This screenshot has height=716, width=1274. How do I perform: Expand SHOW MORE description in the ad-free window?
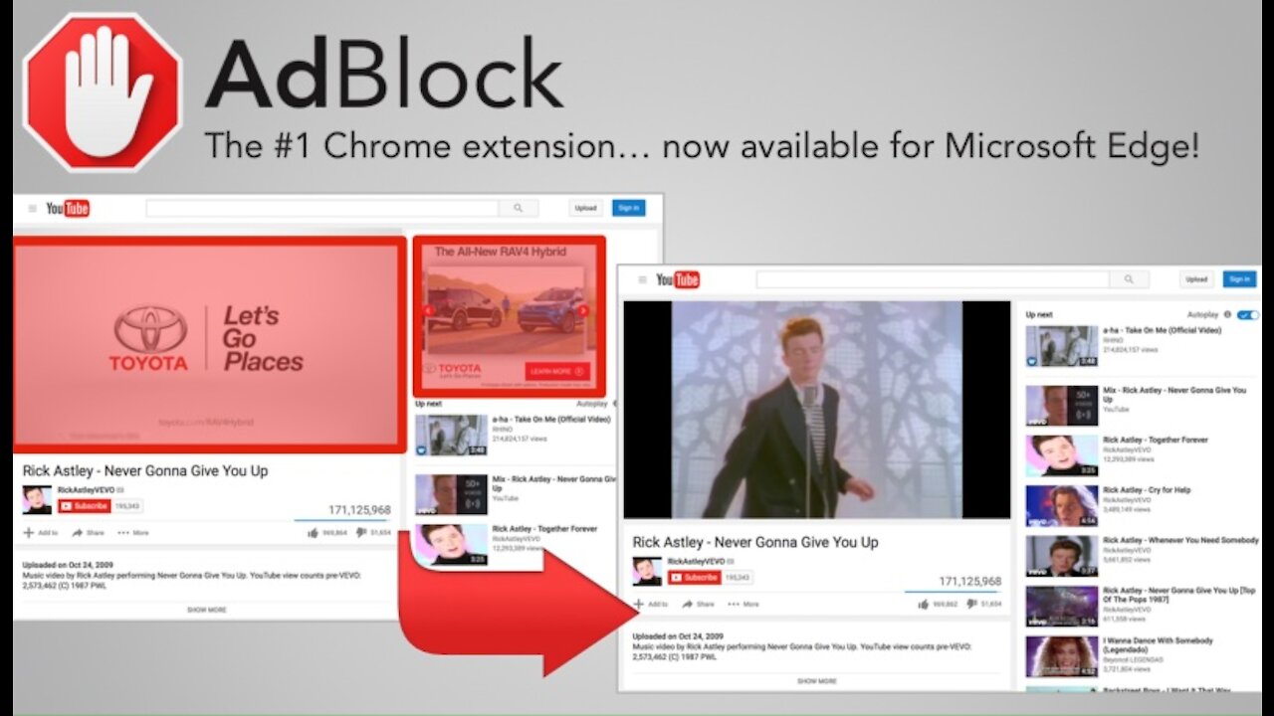816,681
